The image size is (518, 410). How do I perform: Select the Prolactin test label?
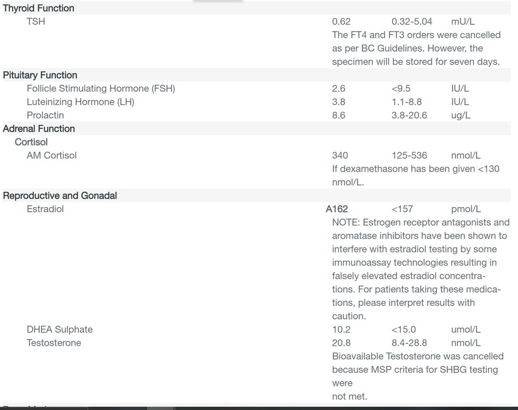coord(45,115)
